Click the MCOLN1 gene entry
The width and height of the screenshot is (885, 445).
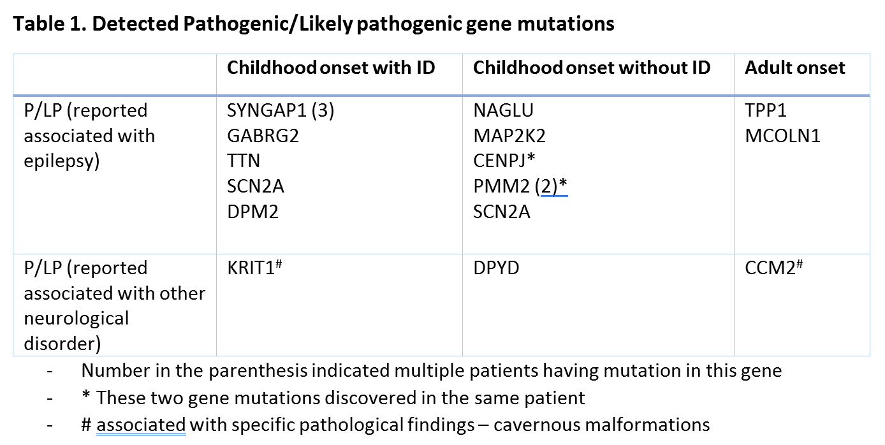[x=782, y=136]
